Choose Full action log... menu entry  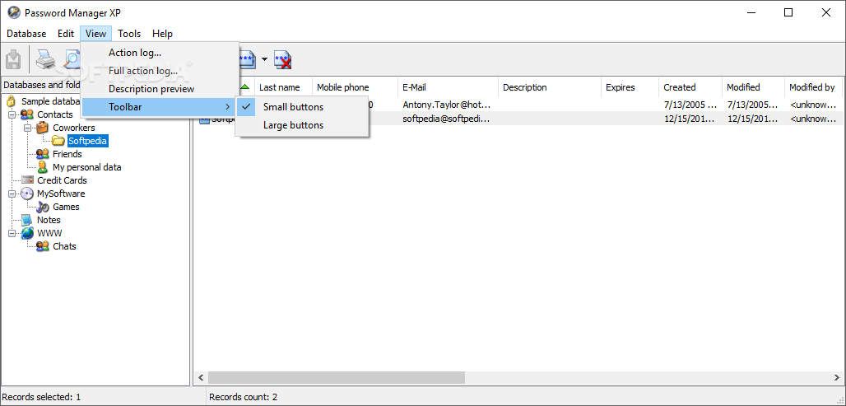[160, 71]
